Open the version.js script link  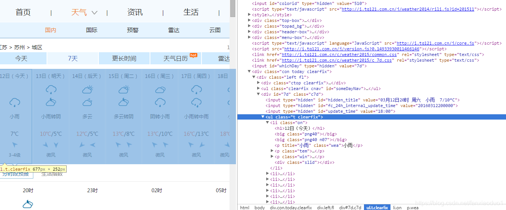click(x=352, y=49)
